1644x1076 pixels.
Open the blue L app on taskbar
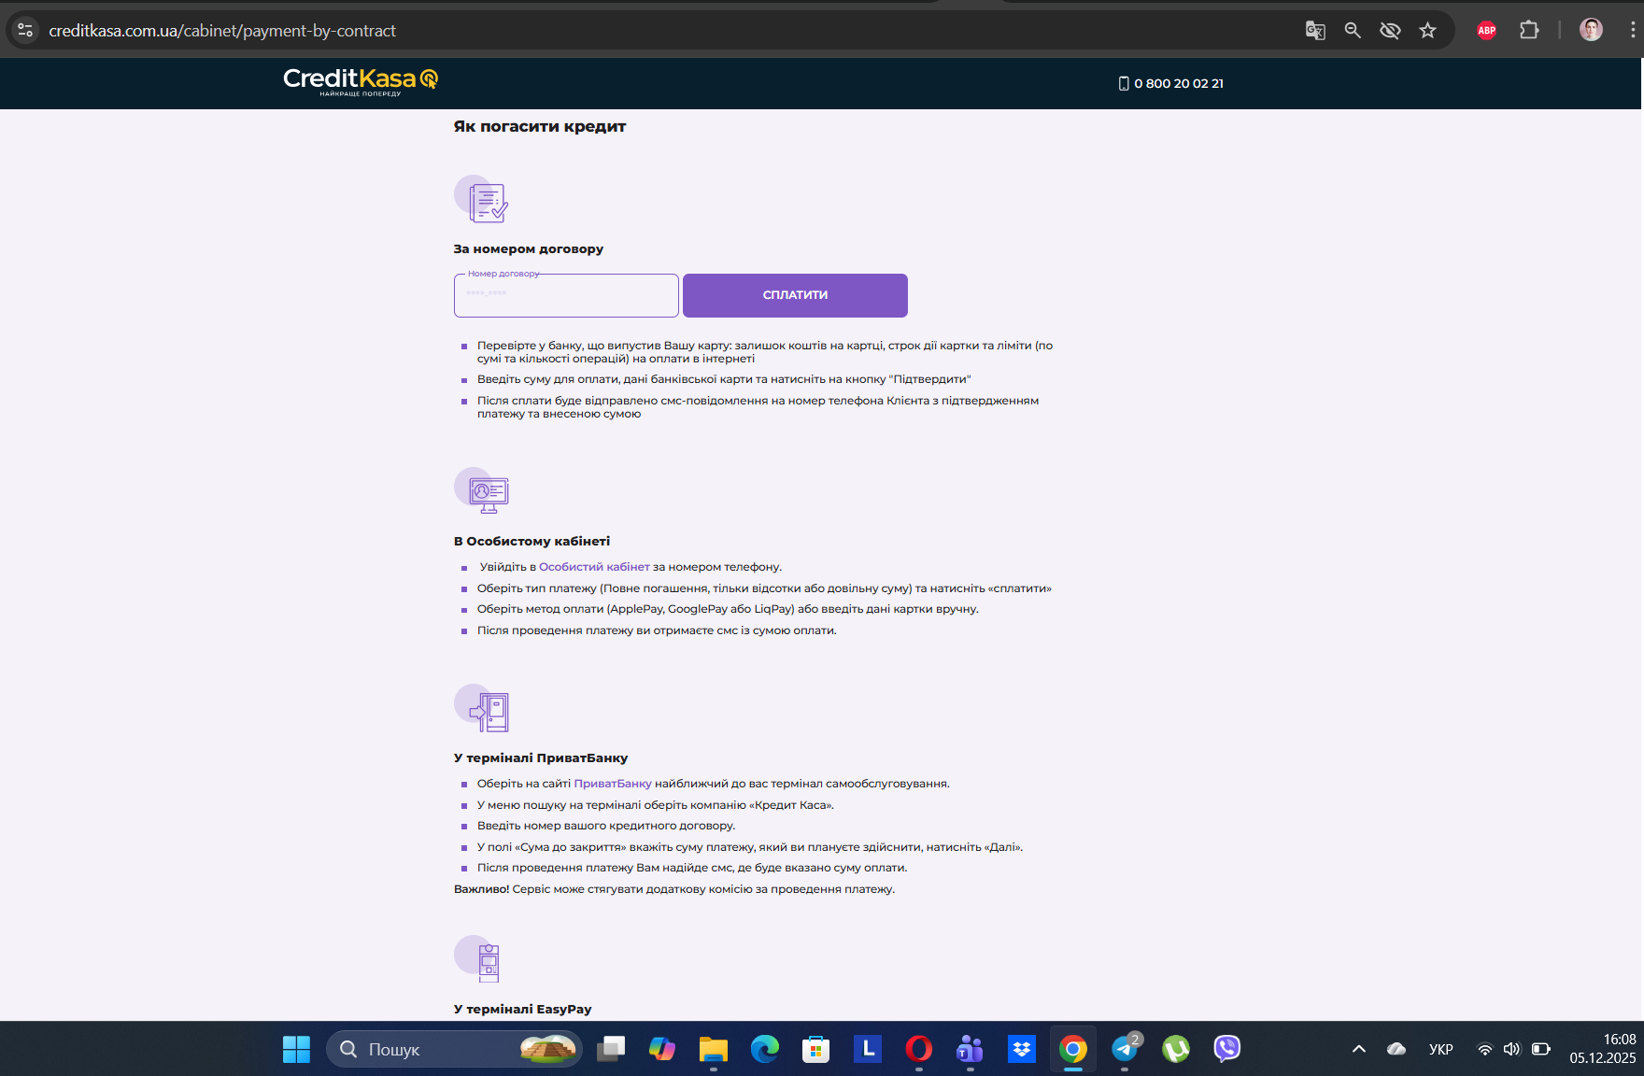[868, 1049]
